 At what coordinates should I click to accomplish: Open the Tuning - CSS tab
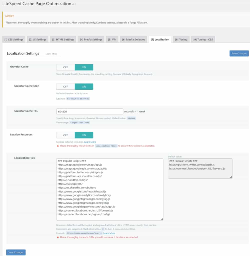point(203,39)
